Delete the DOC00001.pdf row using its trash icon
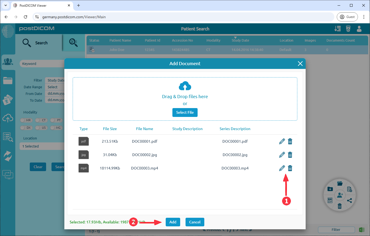 (290, 141)
